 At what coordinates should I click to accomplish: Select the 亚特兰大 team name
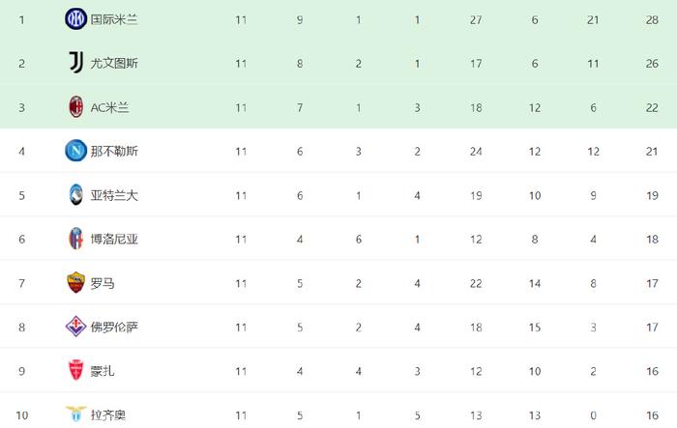click(x=114, y=195)
